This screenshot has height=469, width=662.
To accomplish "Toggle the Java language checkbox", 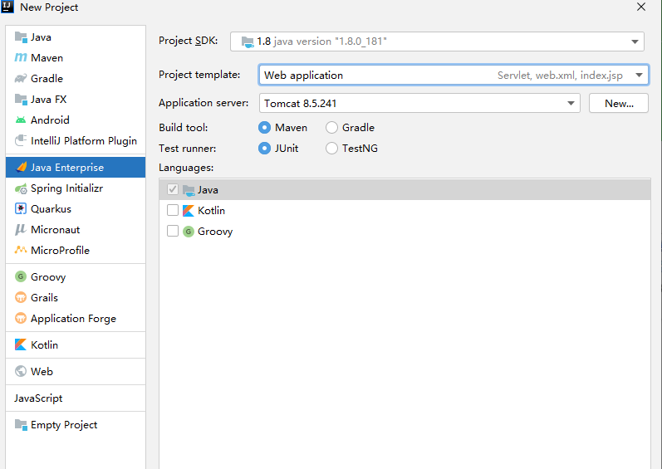I will (173, 189).
